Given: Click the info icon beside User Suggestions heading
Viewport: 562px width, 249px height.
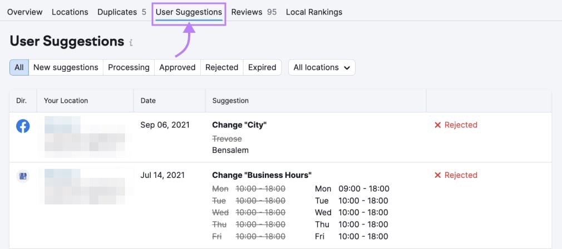Looking at the screenshot, I should 131,43.
